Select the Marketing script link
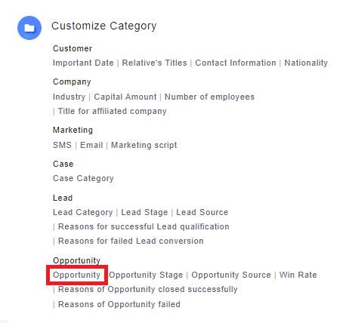Screen dimensions: 349x323 tap(144, 145)
